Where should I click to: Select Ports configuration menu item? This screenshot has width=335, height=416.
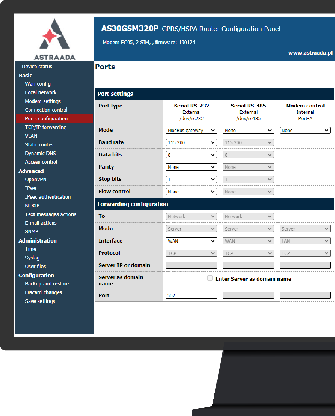pyautogui.click(x=46, y=119)
